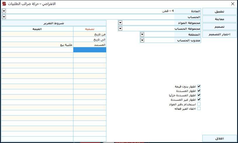Screen dimensions: 238x143
Task: Close the order taxes movement window
Action: pos(232,4)
